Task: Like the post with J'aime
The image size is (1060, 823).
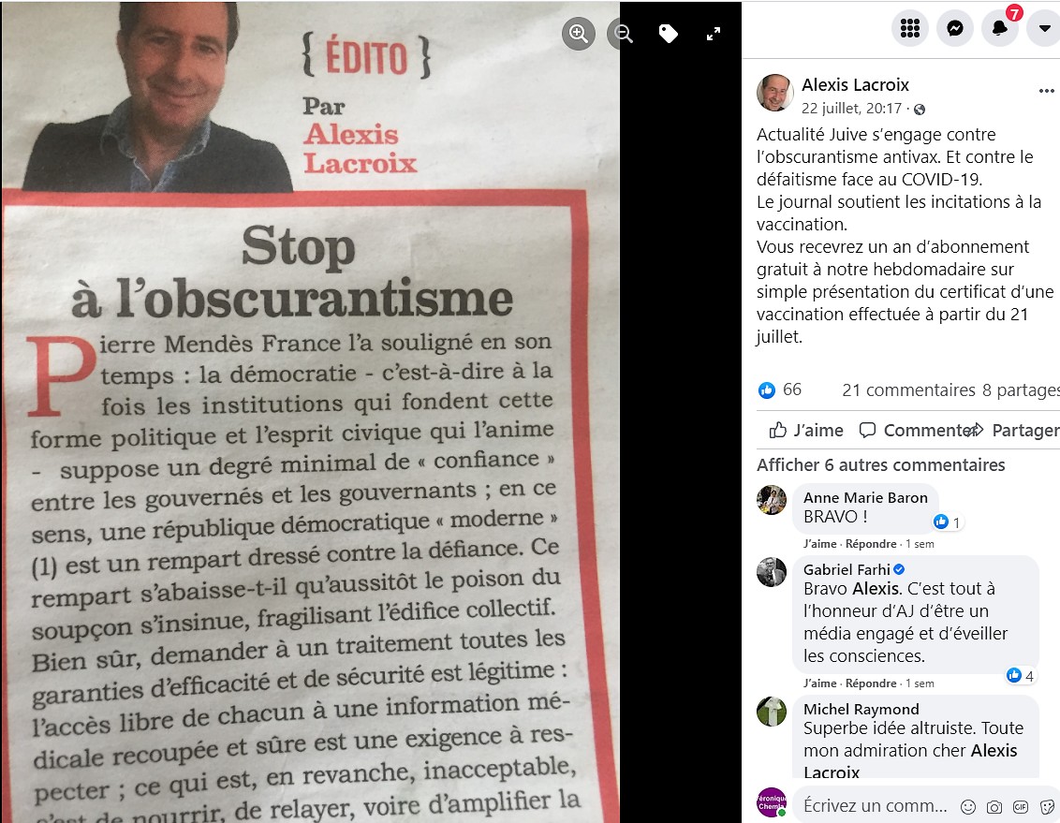Action: click(x=806, y=431)
